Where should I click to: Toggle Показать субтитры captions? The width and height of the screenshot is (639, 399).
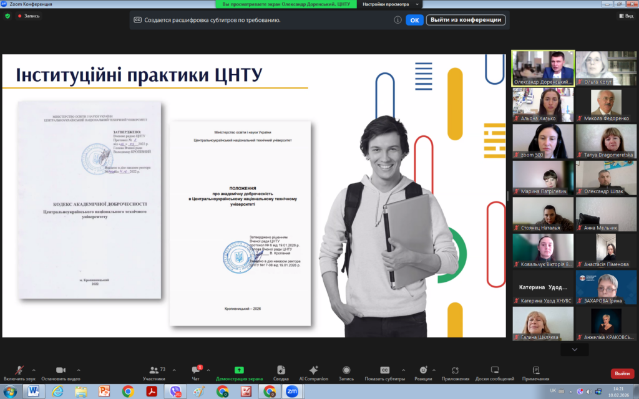(x=384, y=370)
